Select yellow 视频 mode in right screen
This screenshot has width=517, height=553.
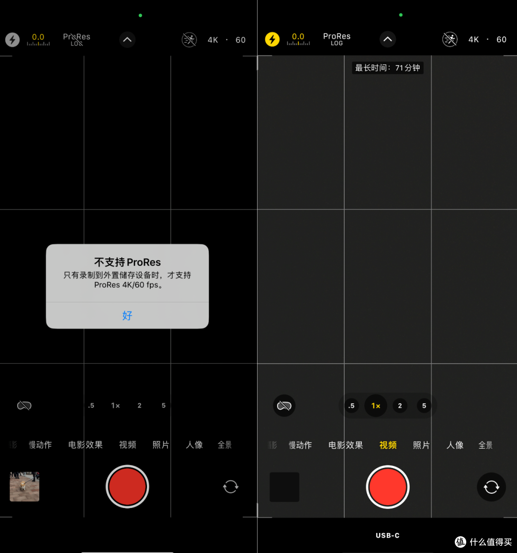[388, 445]
